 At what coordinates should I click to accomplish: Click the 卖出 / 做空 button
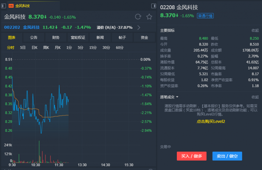click(227, 156)
